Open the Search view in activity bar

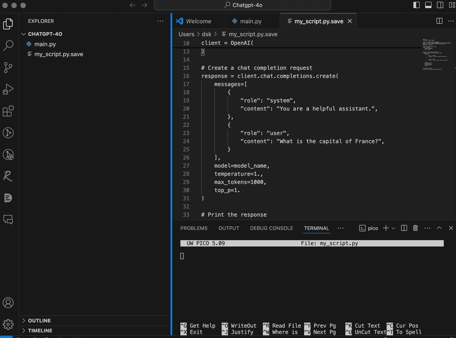8,46
